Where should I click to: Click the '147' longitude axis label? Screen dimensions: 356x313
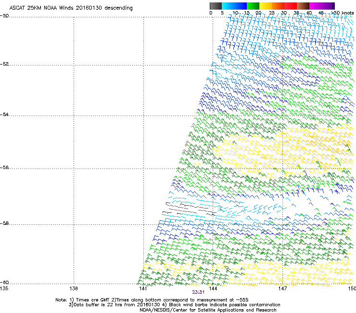[283, 288]
